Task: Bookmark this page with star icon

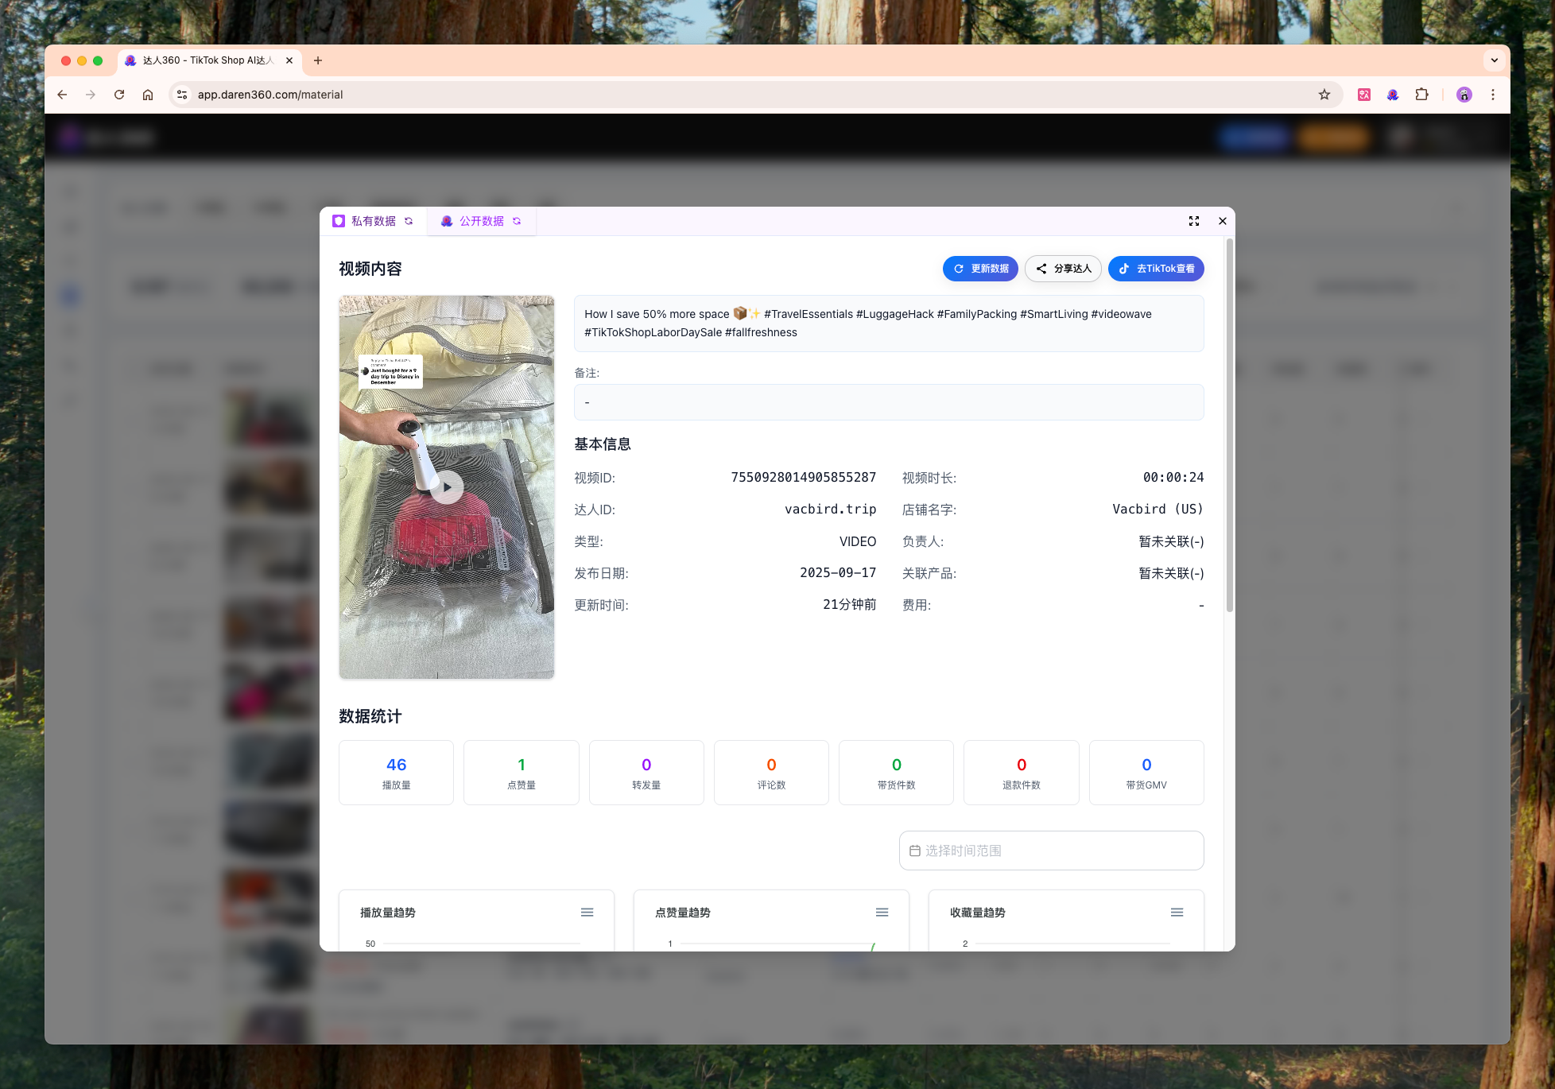Action: tap(1324, 95)
